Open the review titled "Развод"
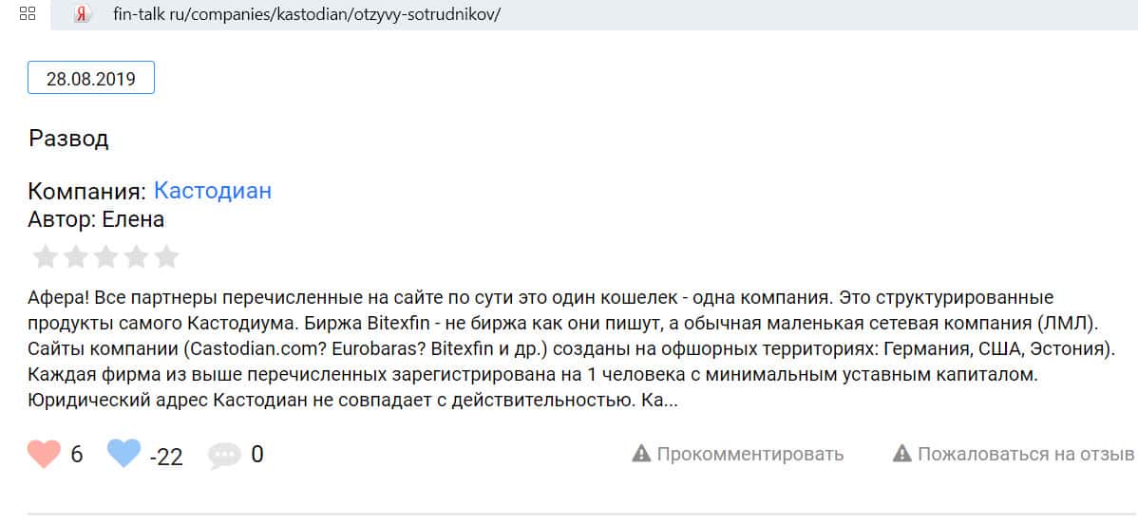Screen dimensions: 1138x524 [x=68, y=139]
